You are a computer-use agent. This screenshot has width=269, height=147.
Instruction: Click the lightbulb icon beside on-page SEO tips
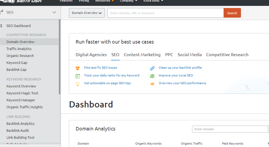(x=78, y=84)
